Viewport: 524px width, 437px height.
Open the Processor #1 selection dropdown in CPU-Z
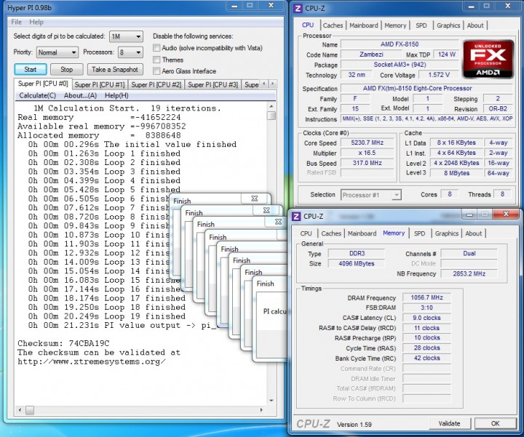tap(371, 195)
